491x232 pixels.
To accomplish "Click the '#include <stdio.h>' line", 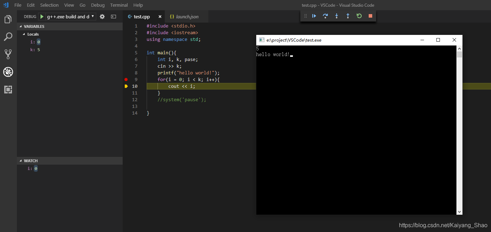I will coord(171,26).
